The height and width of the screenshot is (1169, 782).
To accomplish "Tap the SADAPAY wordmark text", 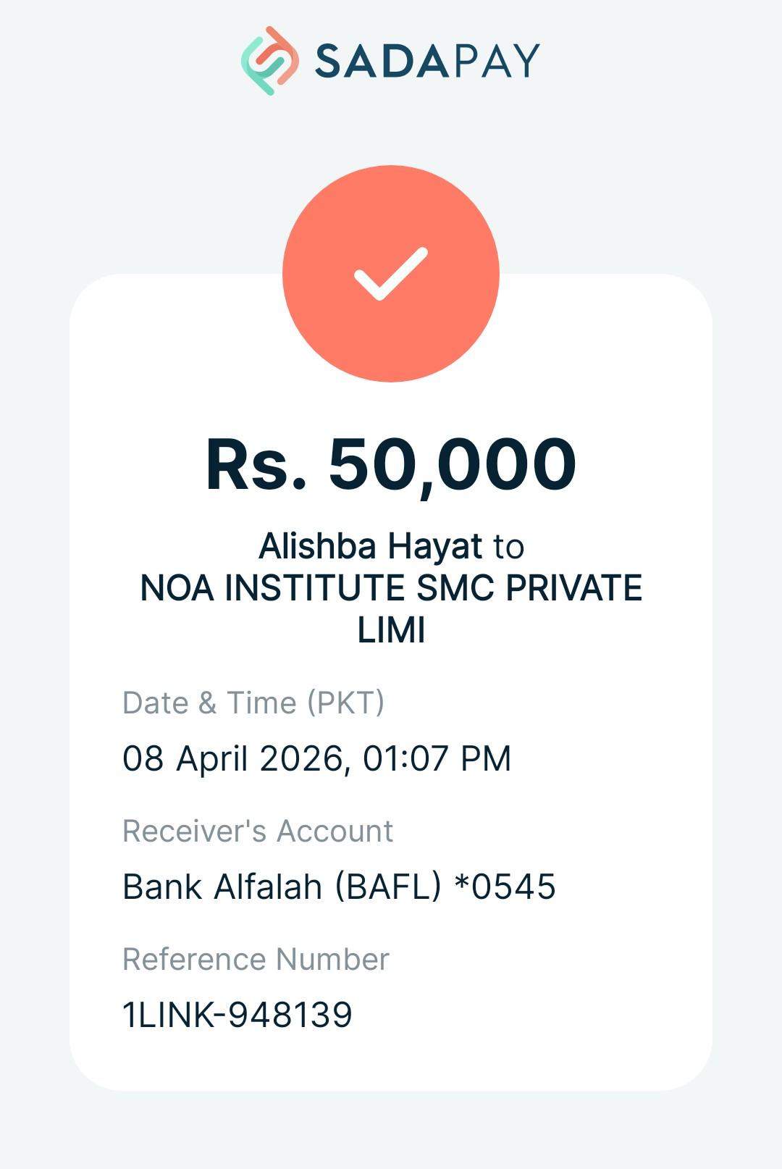I will (x=427, y=61).
